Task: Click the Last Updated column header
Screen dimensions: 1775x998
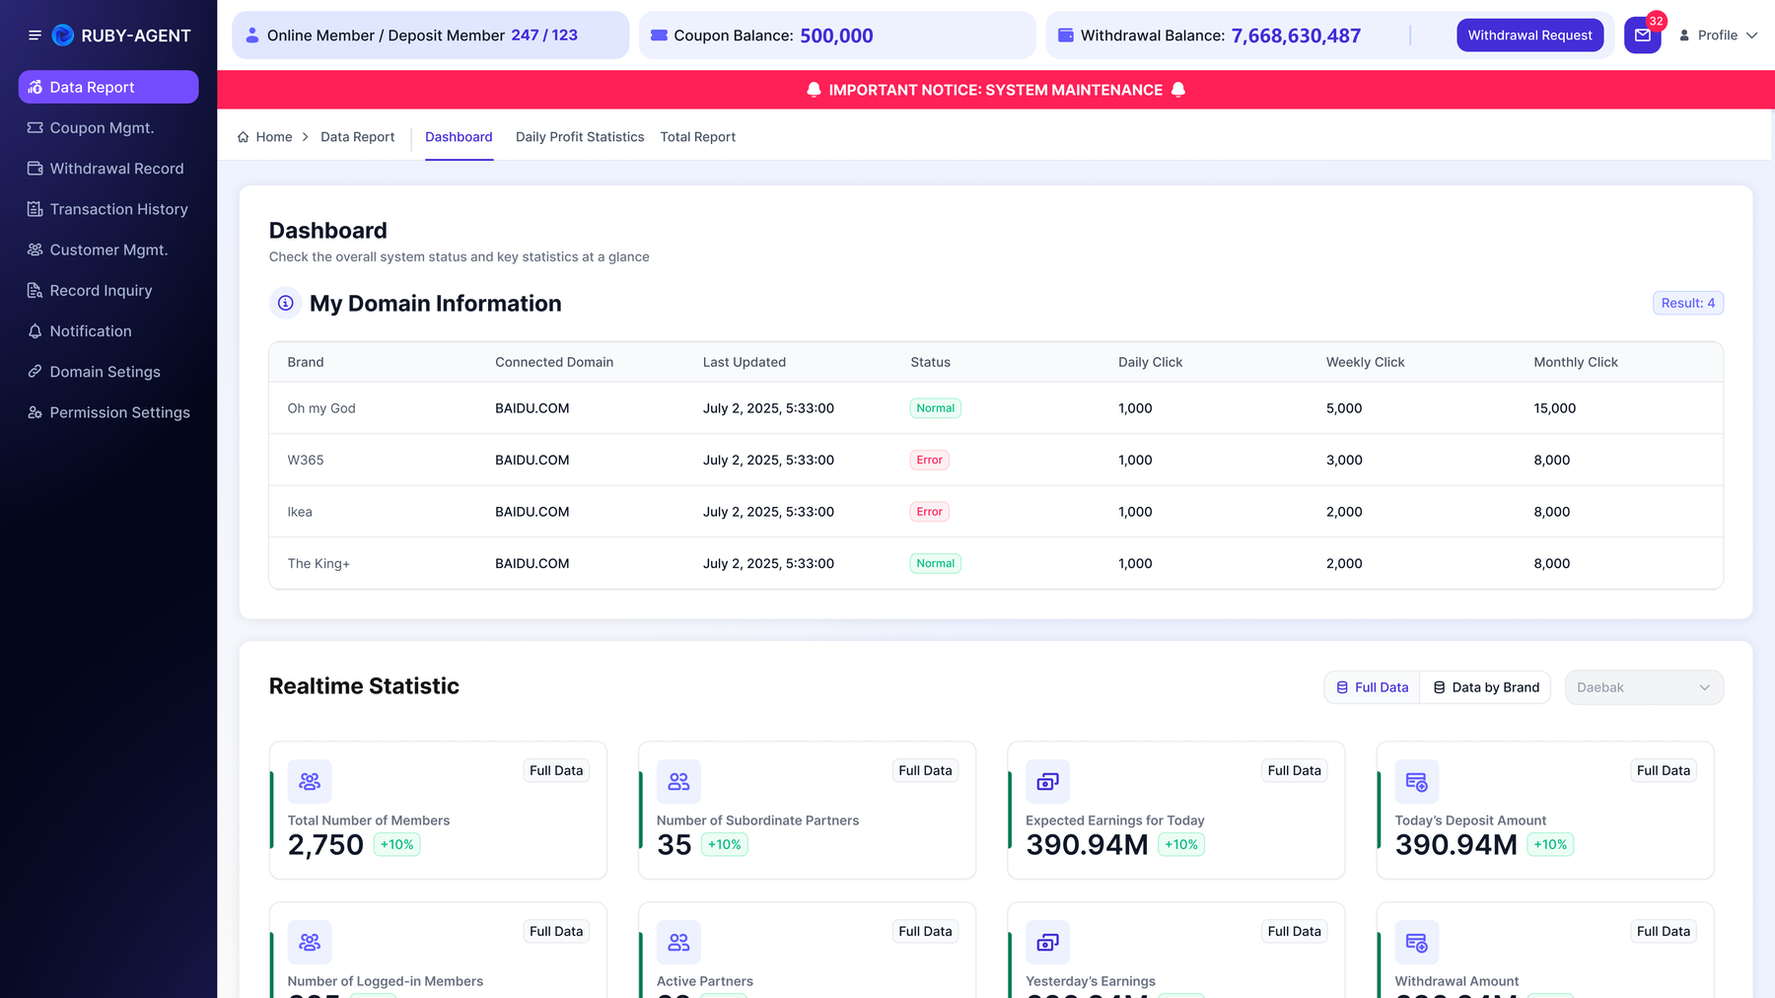Action: tap(745, 362)
